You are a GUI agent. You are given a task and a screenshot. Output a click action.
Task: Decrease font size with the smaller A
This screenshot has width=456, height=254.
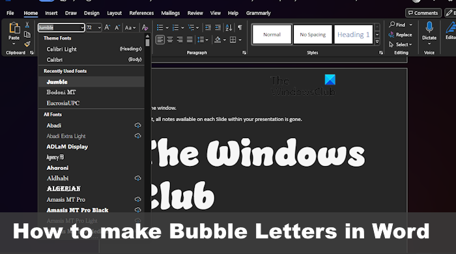pyautogui.click(x=117, y=27)
